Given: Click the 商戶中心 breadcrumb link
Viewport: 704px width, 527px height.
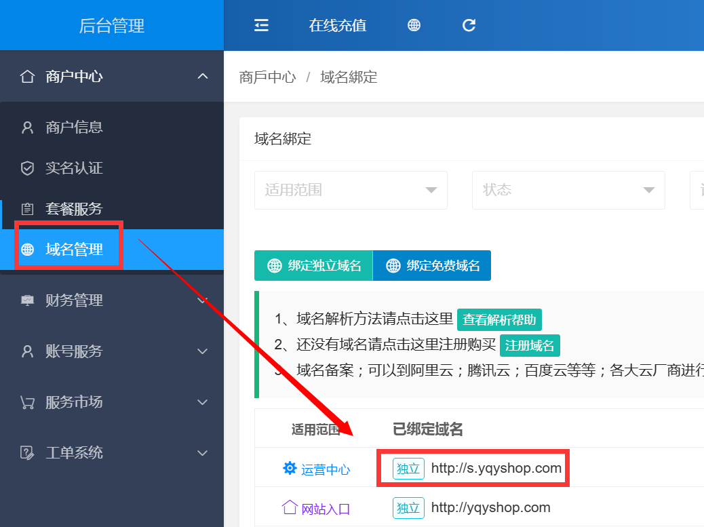Looking at the screenshot, I should coord(267,77).
